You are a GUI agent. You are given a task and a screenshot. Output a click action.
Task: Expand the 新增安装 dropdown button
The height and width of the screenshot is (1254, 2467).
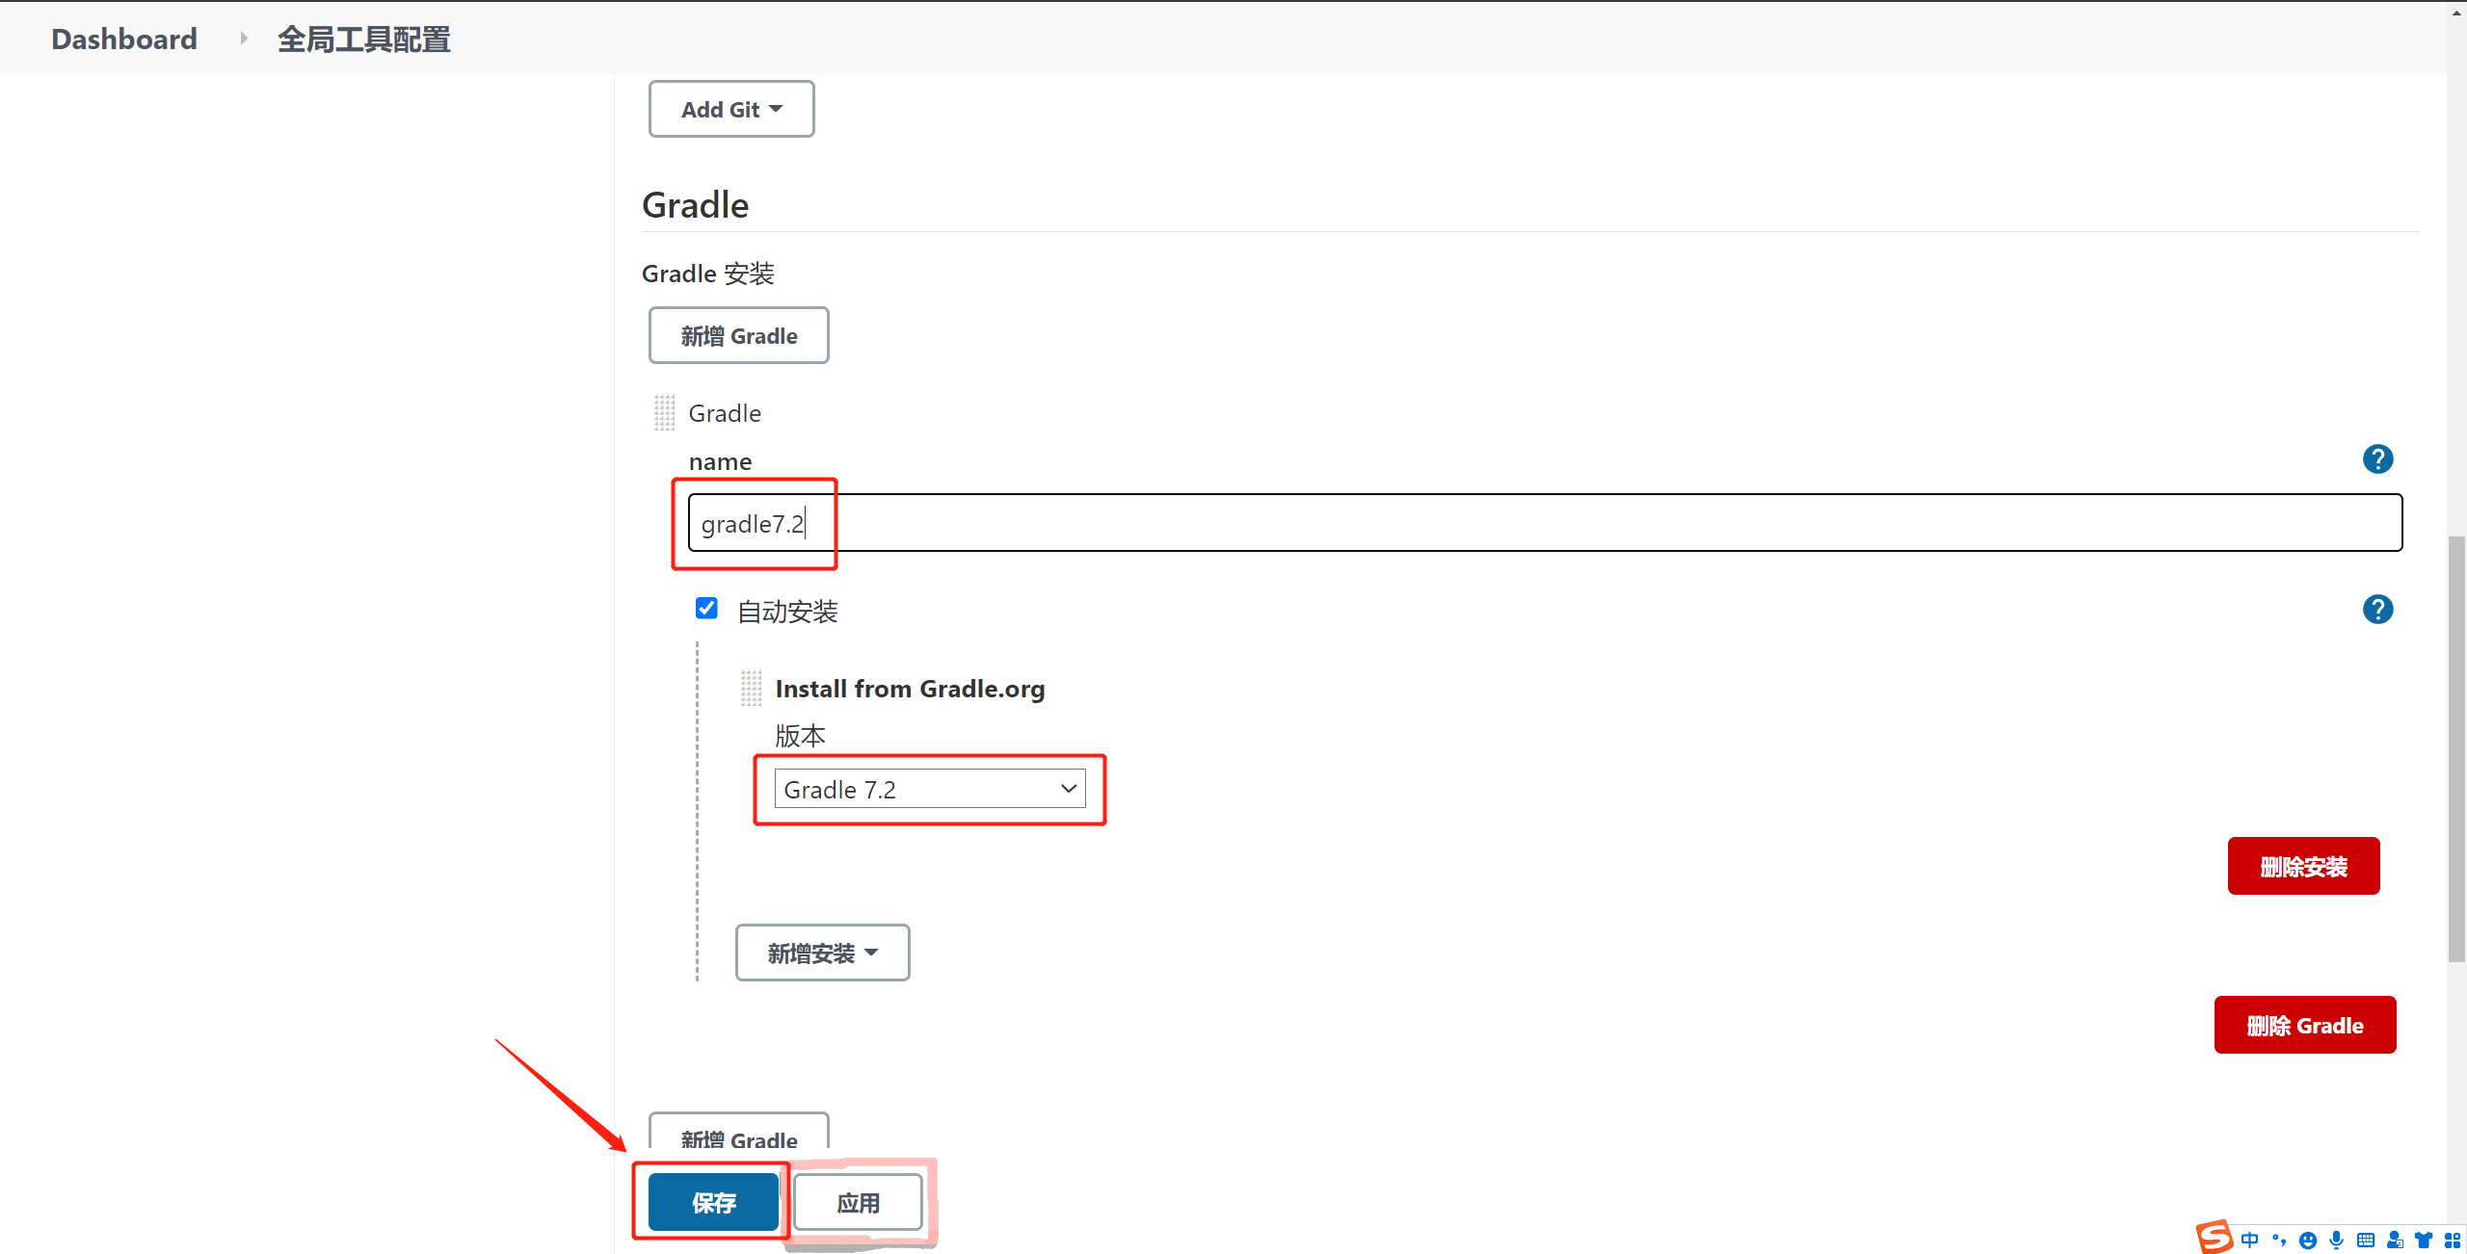pos(822,954)
